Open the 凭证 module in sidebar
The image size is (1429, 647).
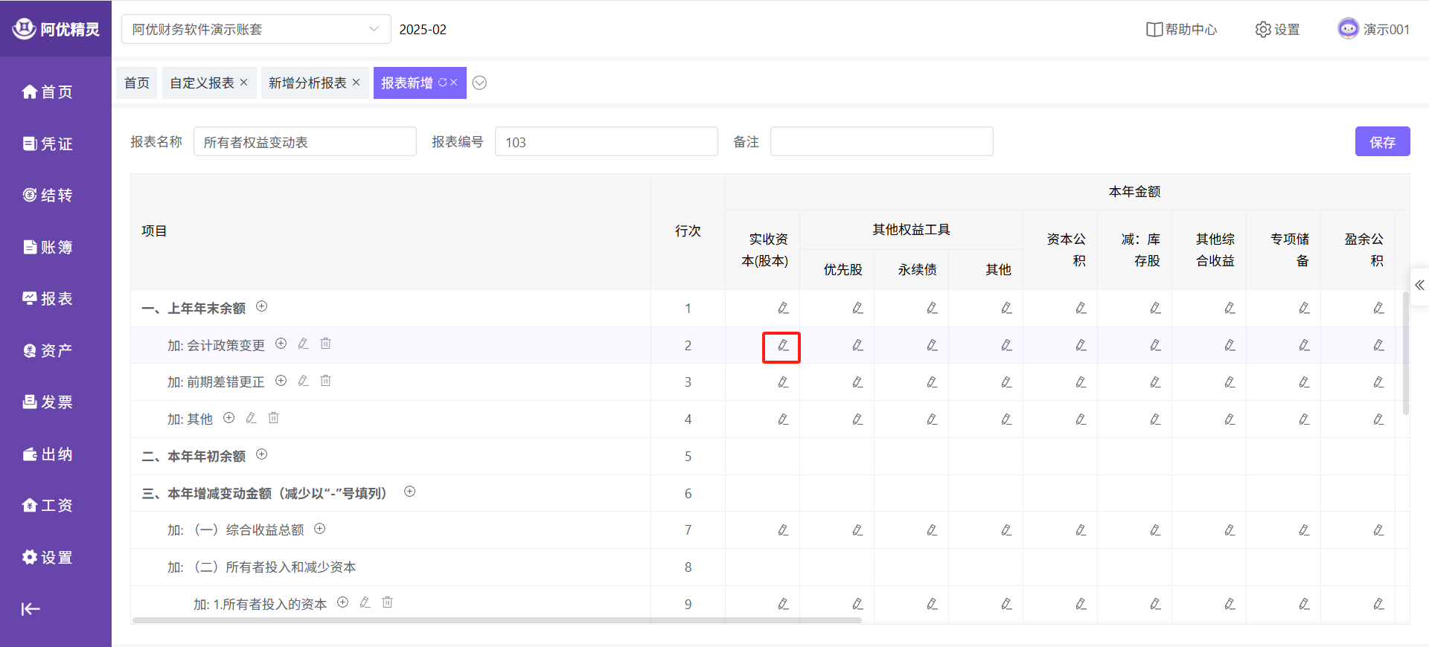click(48, 144)
